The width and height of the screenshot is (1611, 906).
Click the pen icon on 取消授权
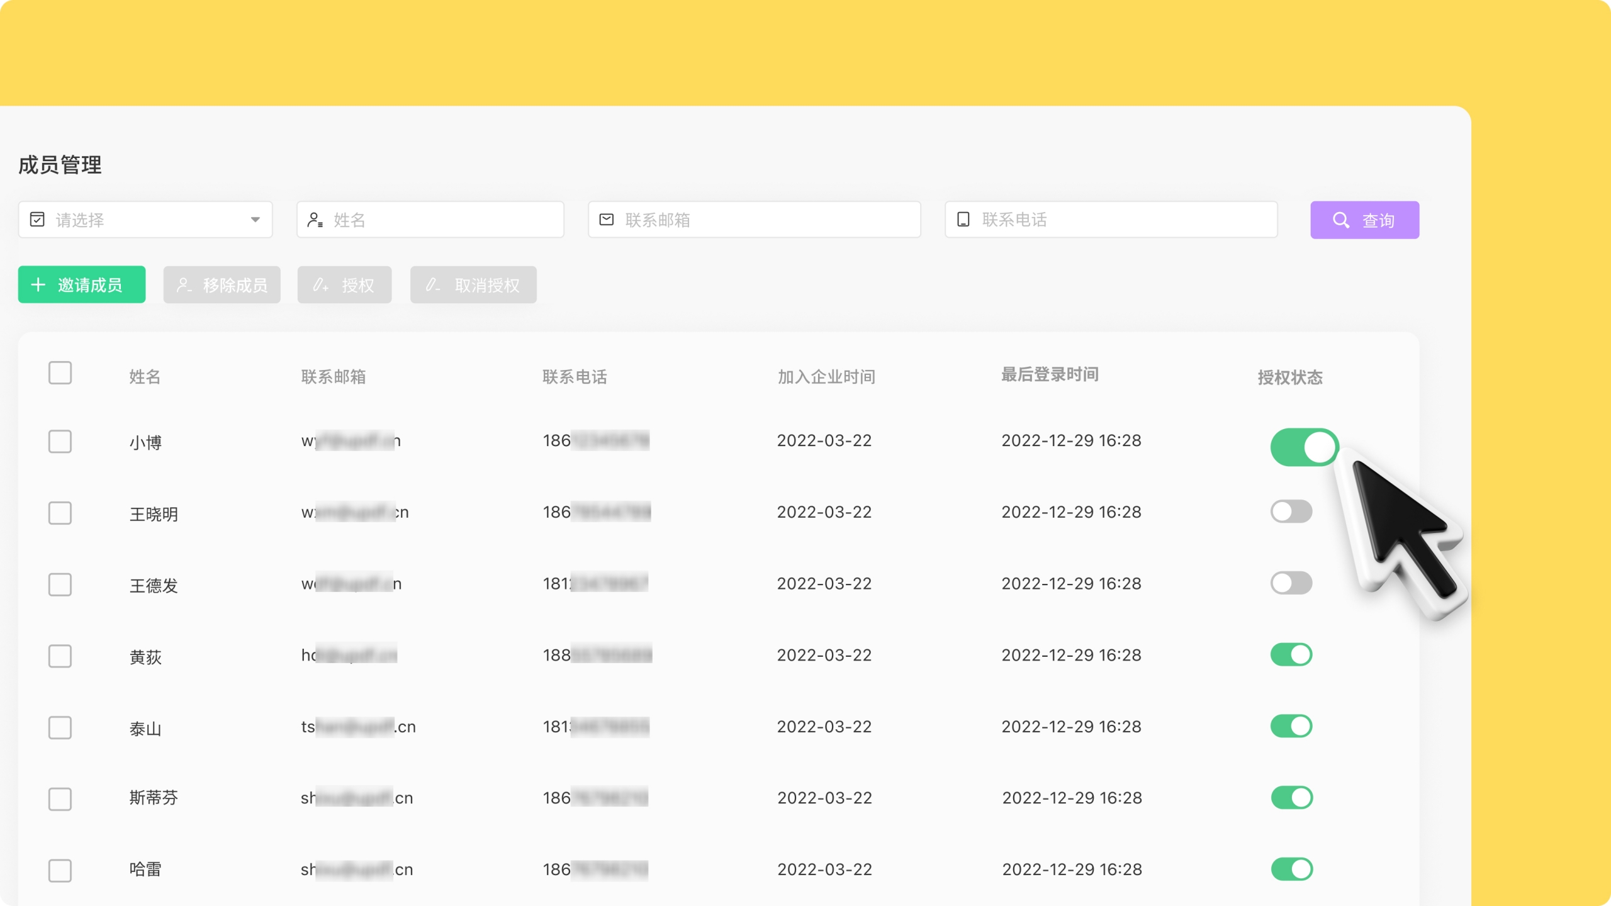pyautogui.click(x=432, y=285)
